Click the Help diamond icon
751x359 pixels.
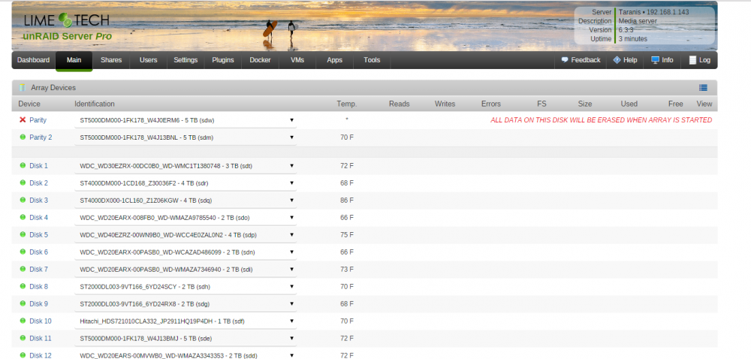[617, 60]
